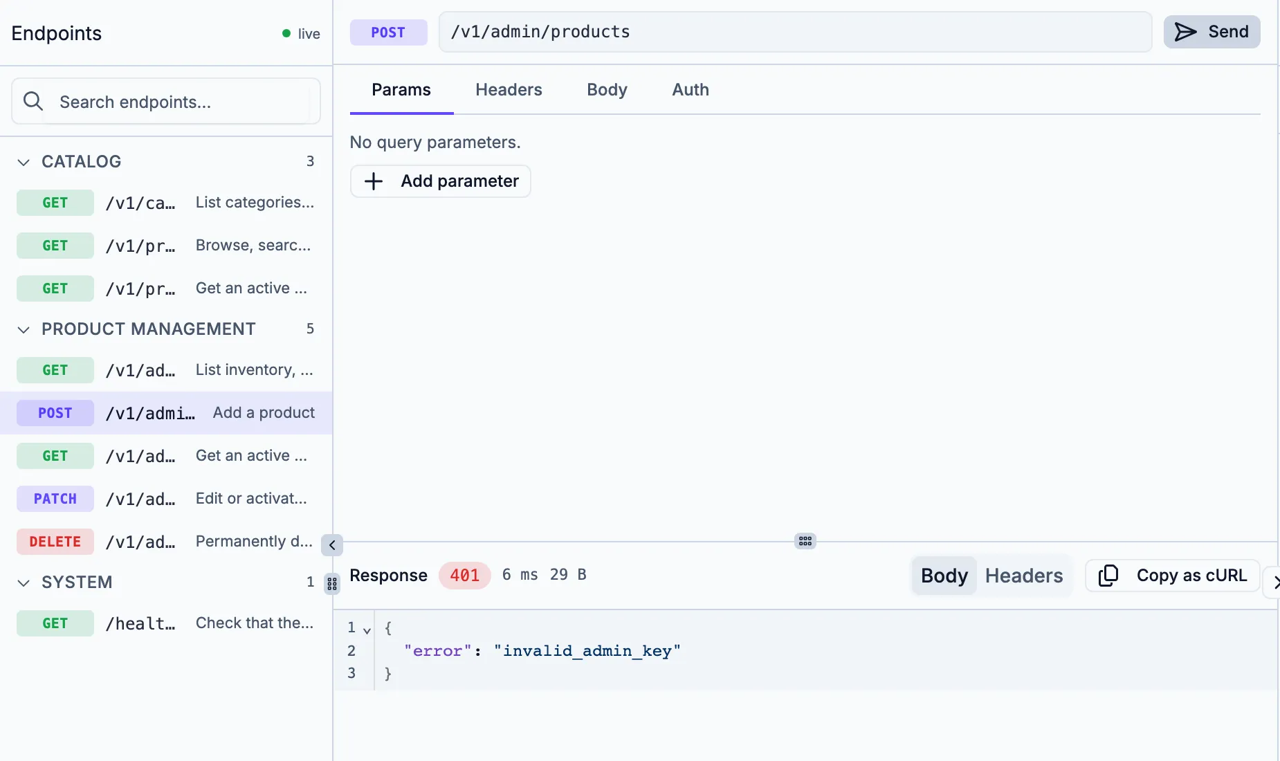Click the CATALOG count 3
Image resolution: width=1280 pixels, height=761 pixels.
point(310,161)
